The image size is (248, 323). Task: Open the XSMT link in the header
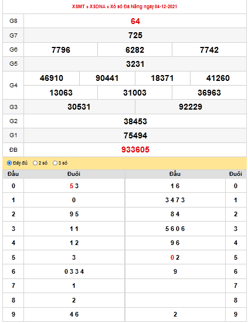pyautogui.click(x=79, y=6)
